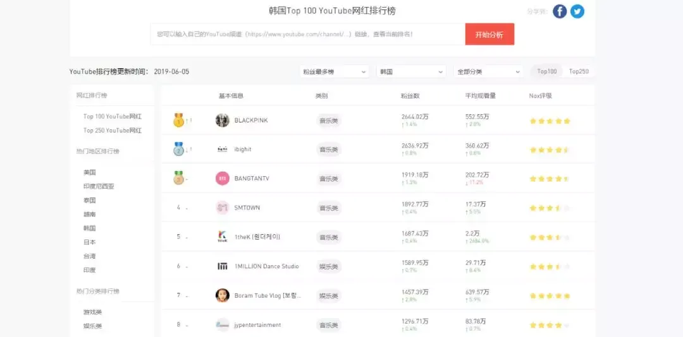Switch to the Top250 tab
The image size is (683, 337).
point(579,71)
